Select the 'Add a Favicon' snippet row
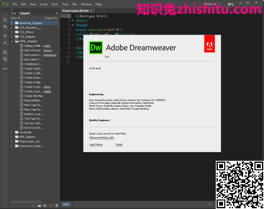This screenshot has height=209, width=264. (x=34, y=50)
